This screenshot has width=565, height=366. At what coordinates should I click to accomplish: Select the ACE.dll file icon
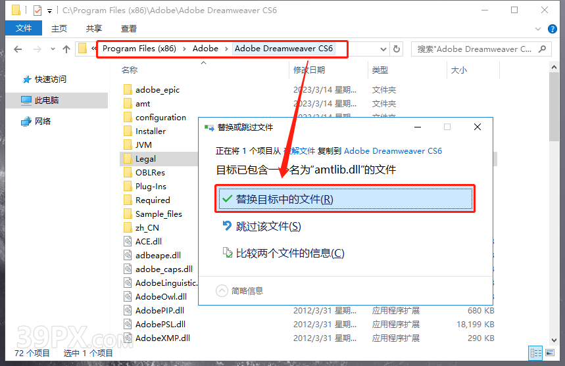pos(128,241)
